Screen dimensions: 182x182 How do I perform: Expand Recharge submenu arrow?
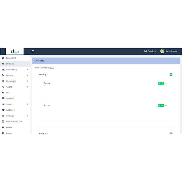point(28,116)
